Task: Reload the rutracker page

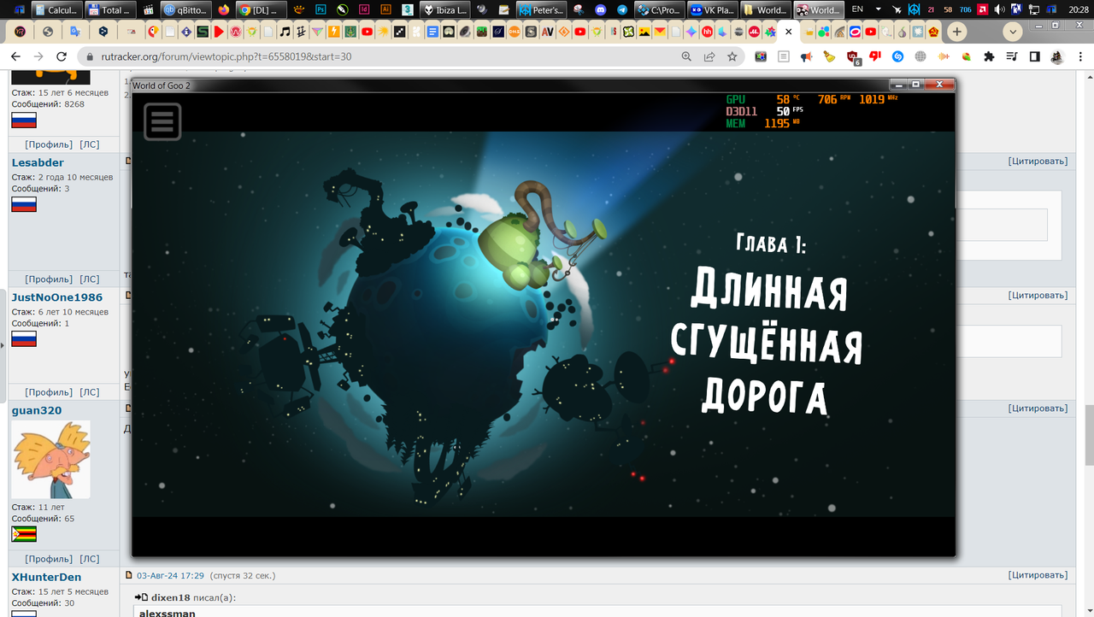Action: click(62, 56)
